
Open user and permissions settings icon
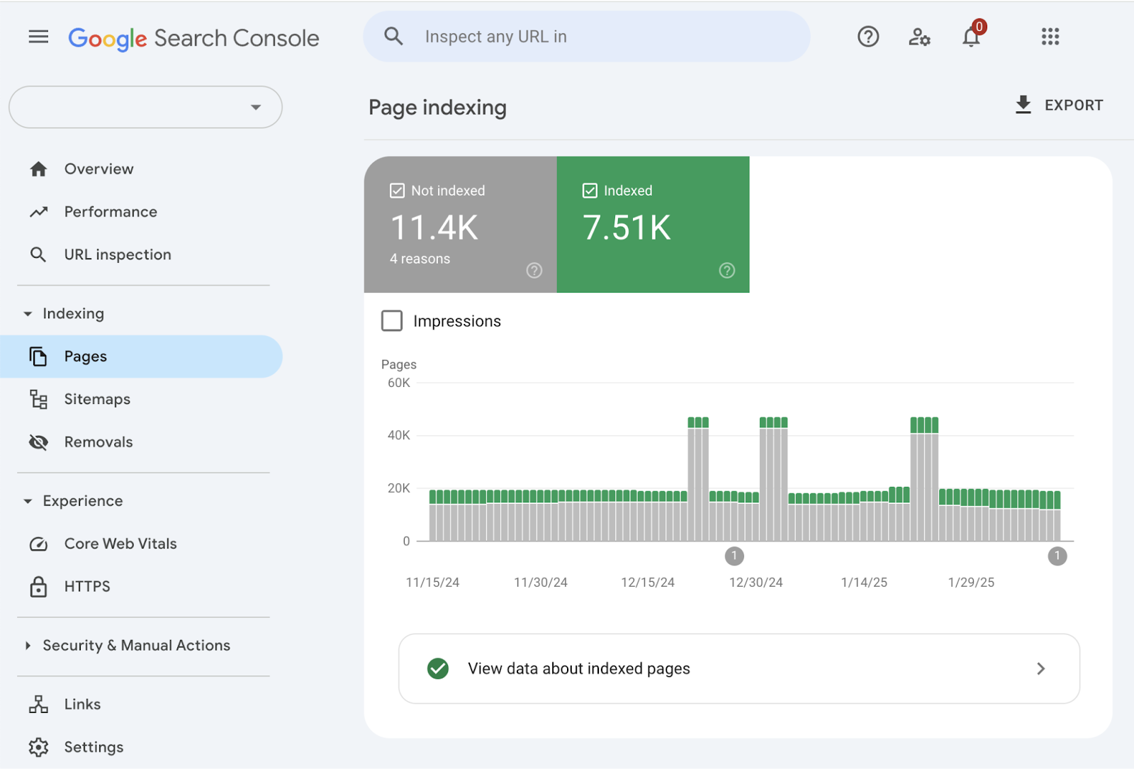919,37
